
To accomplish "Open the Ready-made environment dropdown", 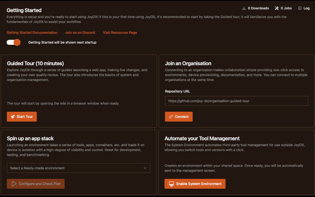I will point(75,168).
